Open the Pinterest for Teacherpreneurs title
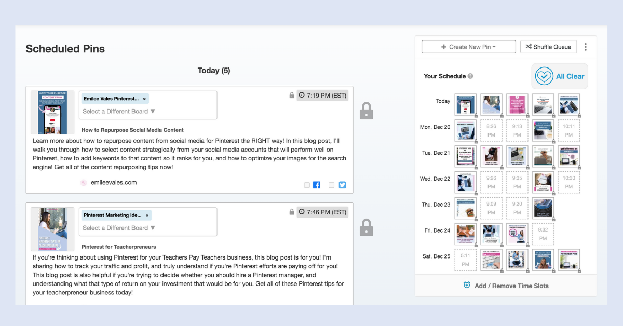The image size is (623, 326). [119, 247]
